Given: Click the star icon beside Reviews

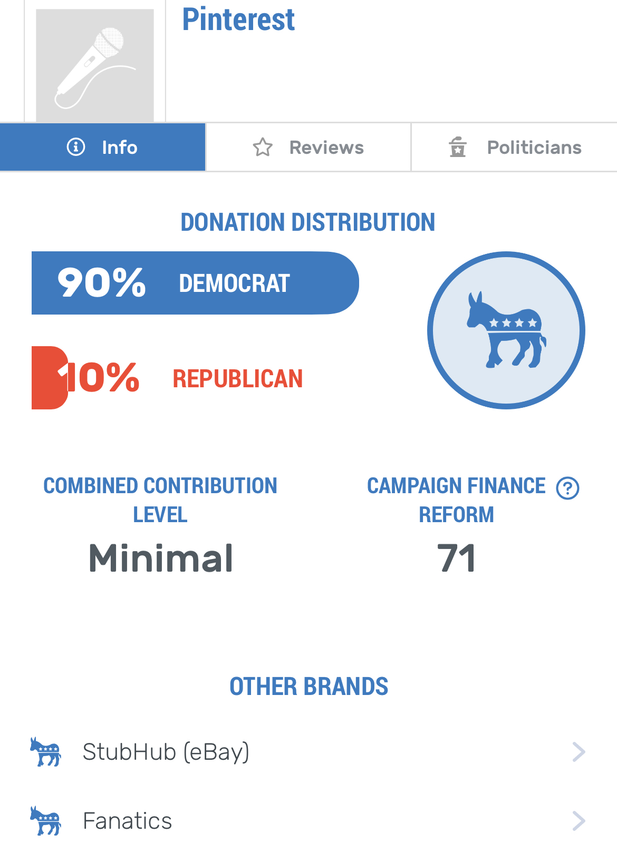Looking at the screenshot, I should click(x=263, y=148).
